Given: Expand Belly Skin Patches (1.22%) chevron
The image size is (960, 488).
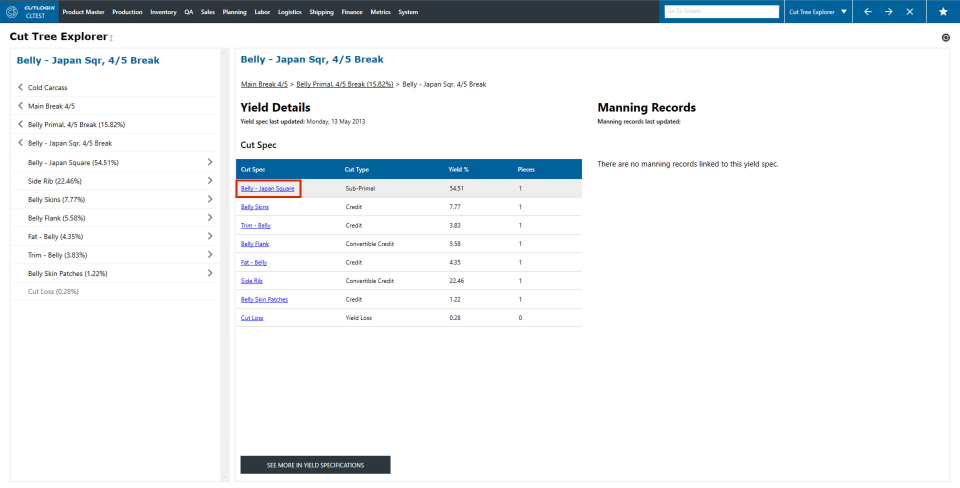Looking at the screenshot, I should pyautogui.click(x=209, y=273).
